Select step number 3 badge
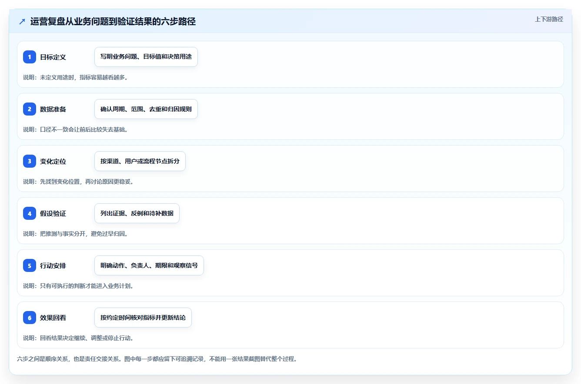The height and width of the screenshot is (384, 581). 30,161
